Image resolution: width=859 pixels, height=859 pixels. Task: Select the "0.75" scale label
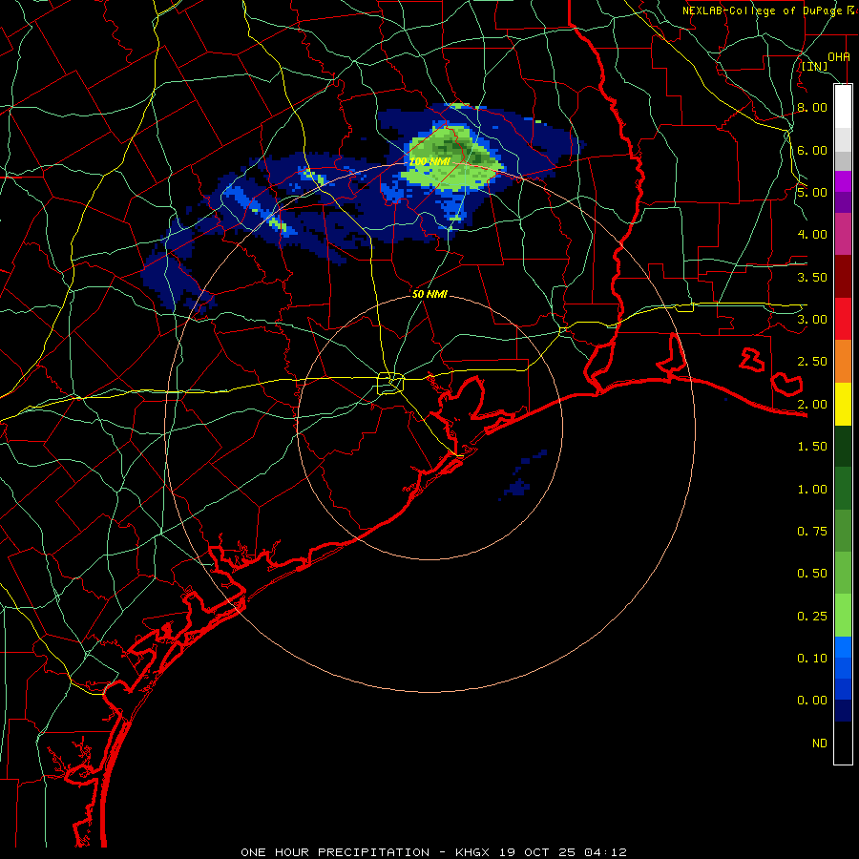(812, 531)
